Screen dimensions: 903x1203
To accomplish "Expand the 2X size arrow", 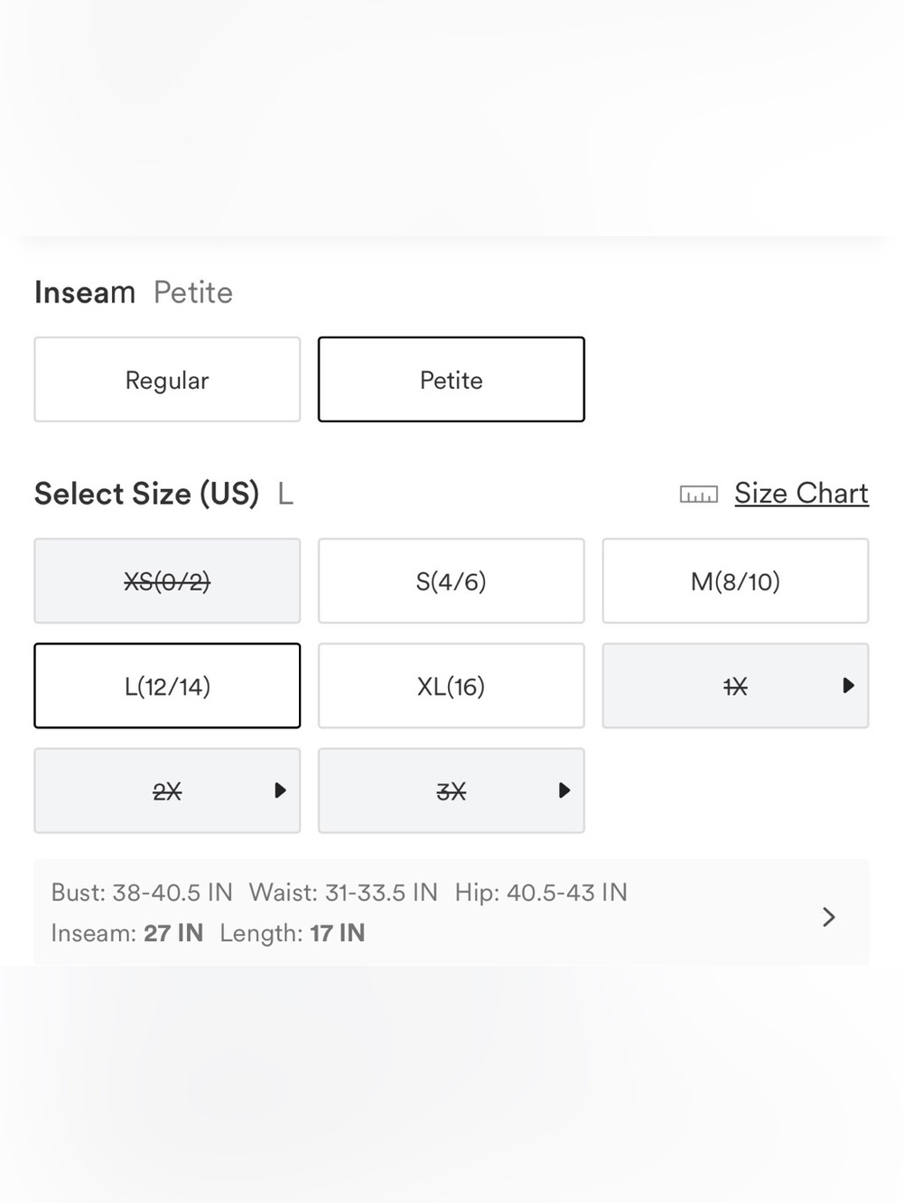I will pyautogui.click(x=280, y=791).
